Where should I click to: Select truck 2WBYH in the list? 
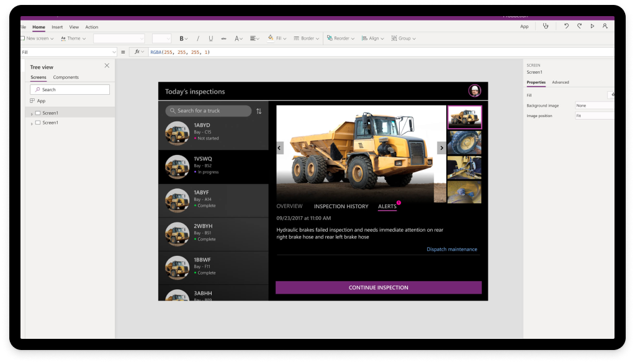pos(214,234)
